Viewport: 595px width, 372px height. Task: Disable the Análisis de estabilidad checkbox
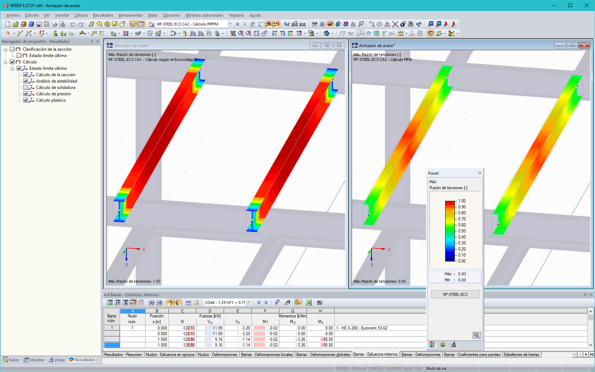coord(25,81)
